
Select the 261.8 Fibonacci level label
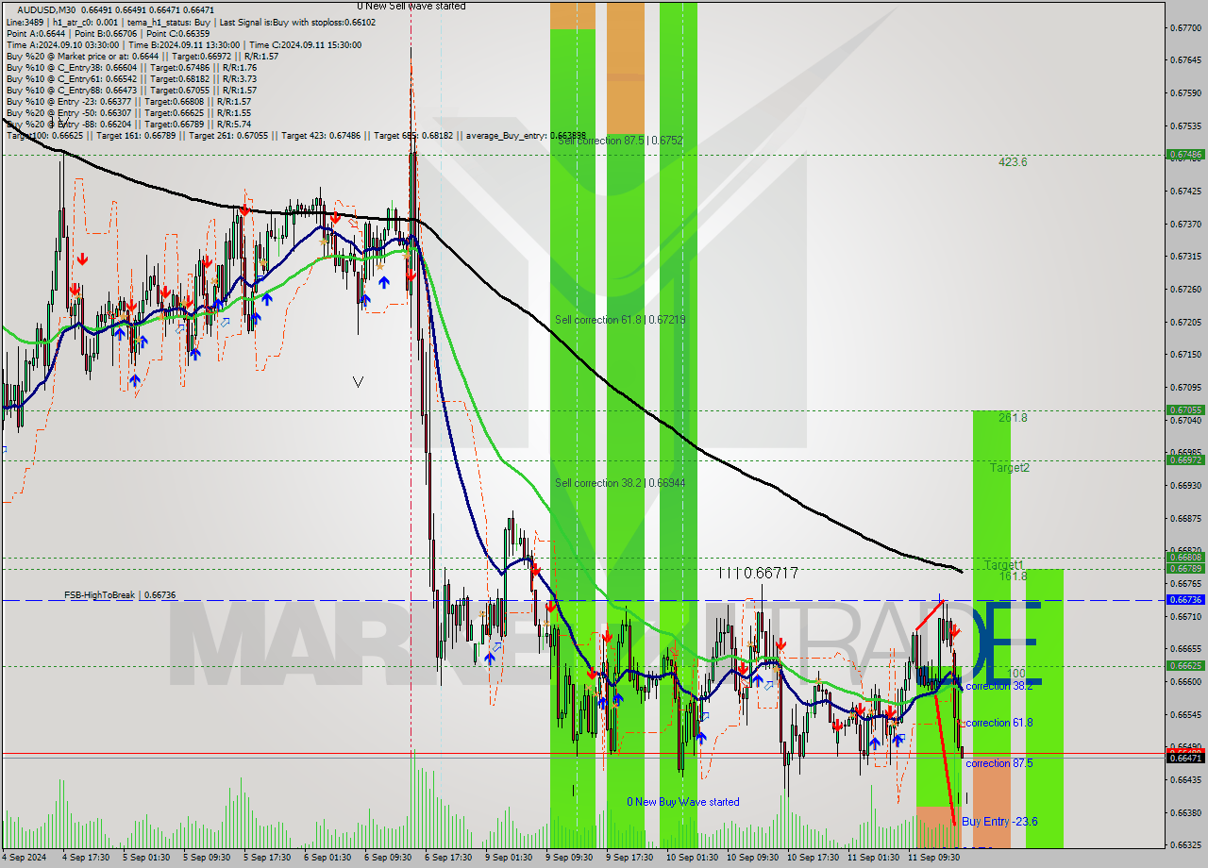coord(1013,418)
